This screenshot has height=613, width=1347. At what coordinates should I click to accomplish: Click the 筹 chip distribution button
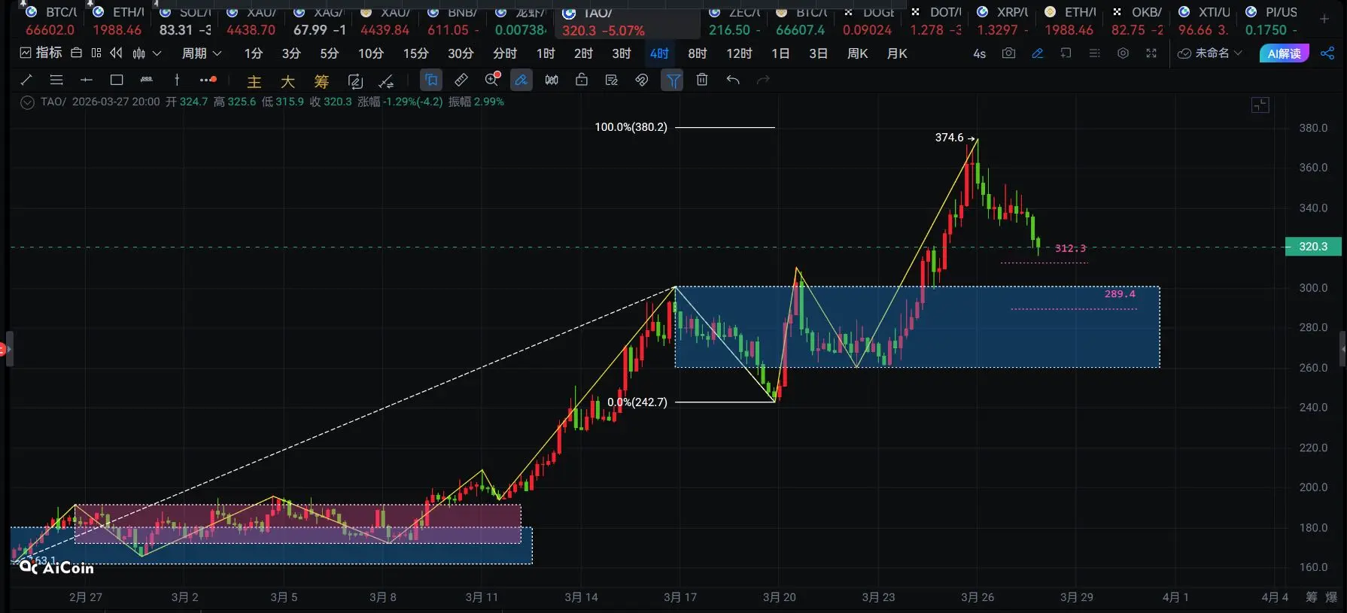pos(321,81)
